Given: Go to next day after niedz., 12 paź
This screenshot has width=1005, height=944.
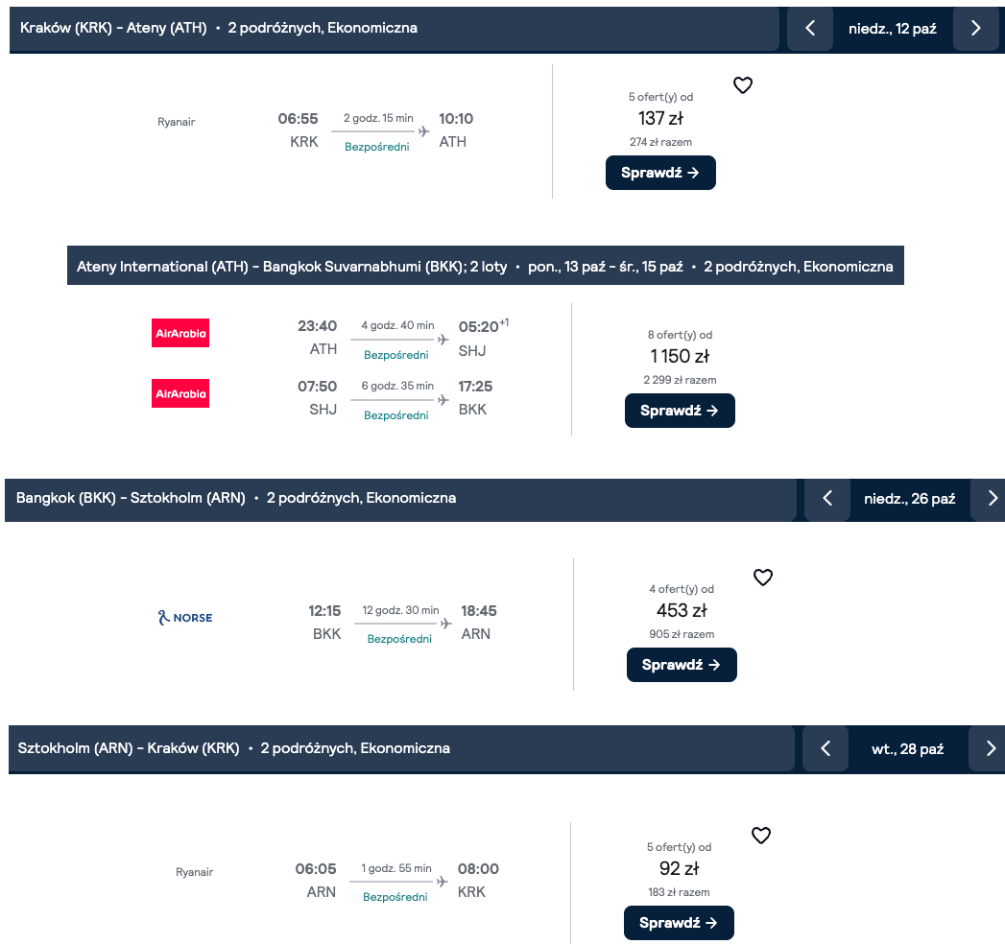Looking at the screenshot, I should coord(975,28).
